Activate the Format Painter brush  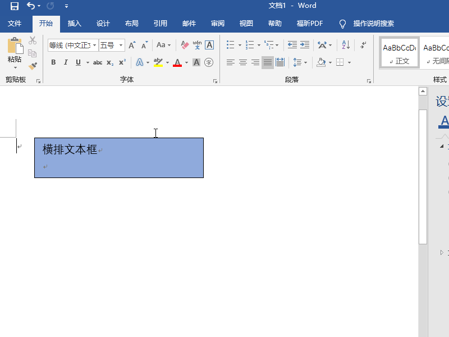pos(33,66)
